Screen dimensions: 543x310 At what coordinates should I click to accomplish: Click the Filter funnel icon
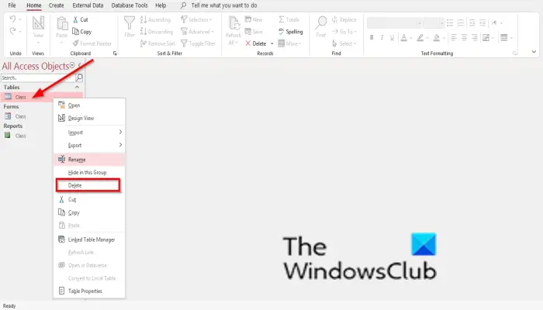tap(130, 23)
